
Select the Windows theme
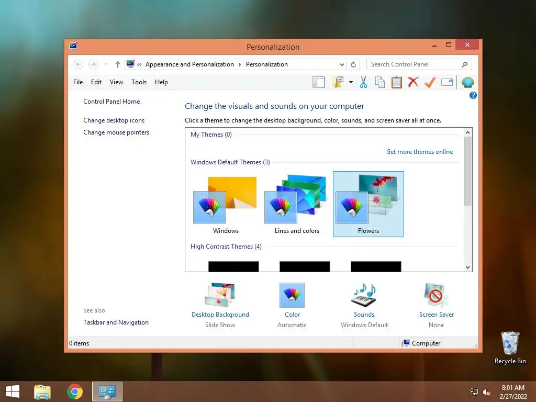225,205
